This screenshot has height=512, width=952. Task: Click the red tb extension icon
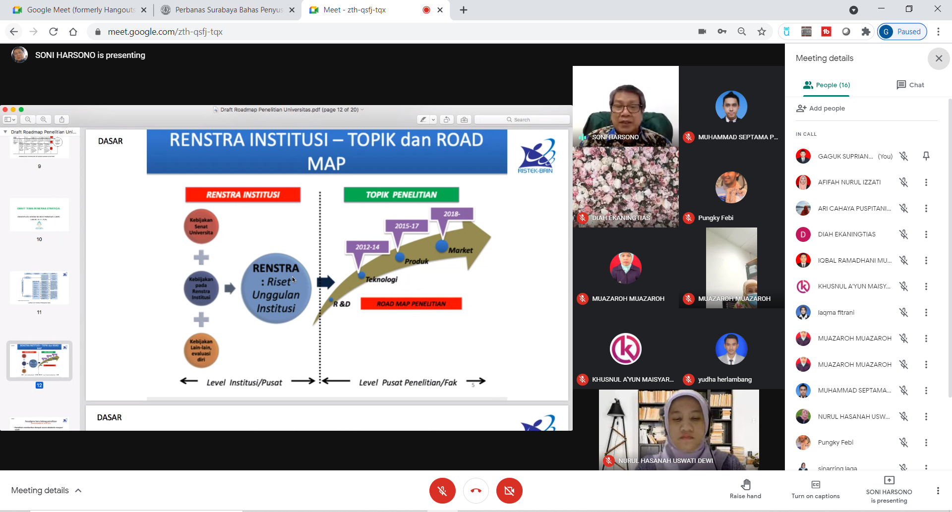click(x=826, y=32)
